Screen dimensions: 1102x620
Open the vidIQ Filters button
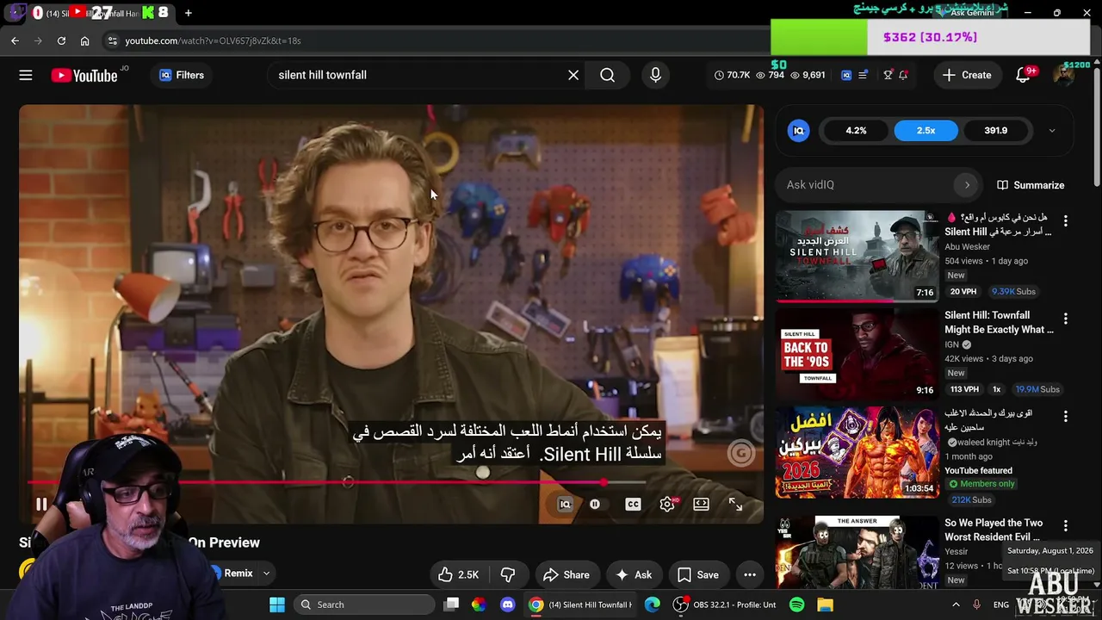click(x=182, y=75)
